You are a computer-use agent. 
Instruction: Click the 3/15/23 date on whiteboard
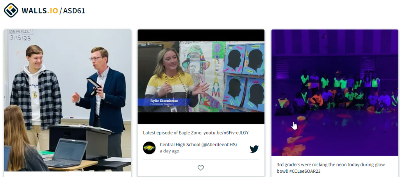coord(20,38)
